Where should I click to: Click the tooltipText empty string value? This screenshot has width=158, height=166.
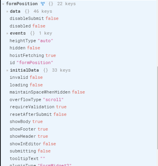point(43,158)
